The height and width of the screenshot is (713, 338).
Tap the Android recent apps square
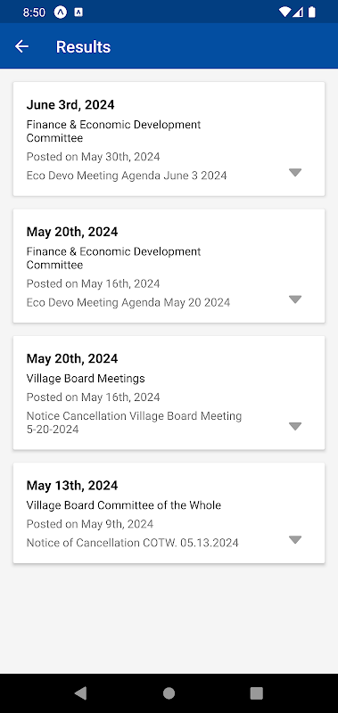click(x=257, y=693)
